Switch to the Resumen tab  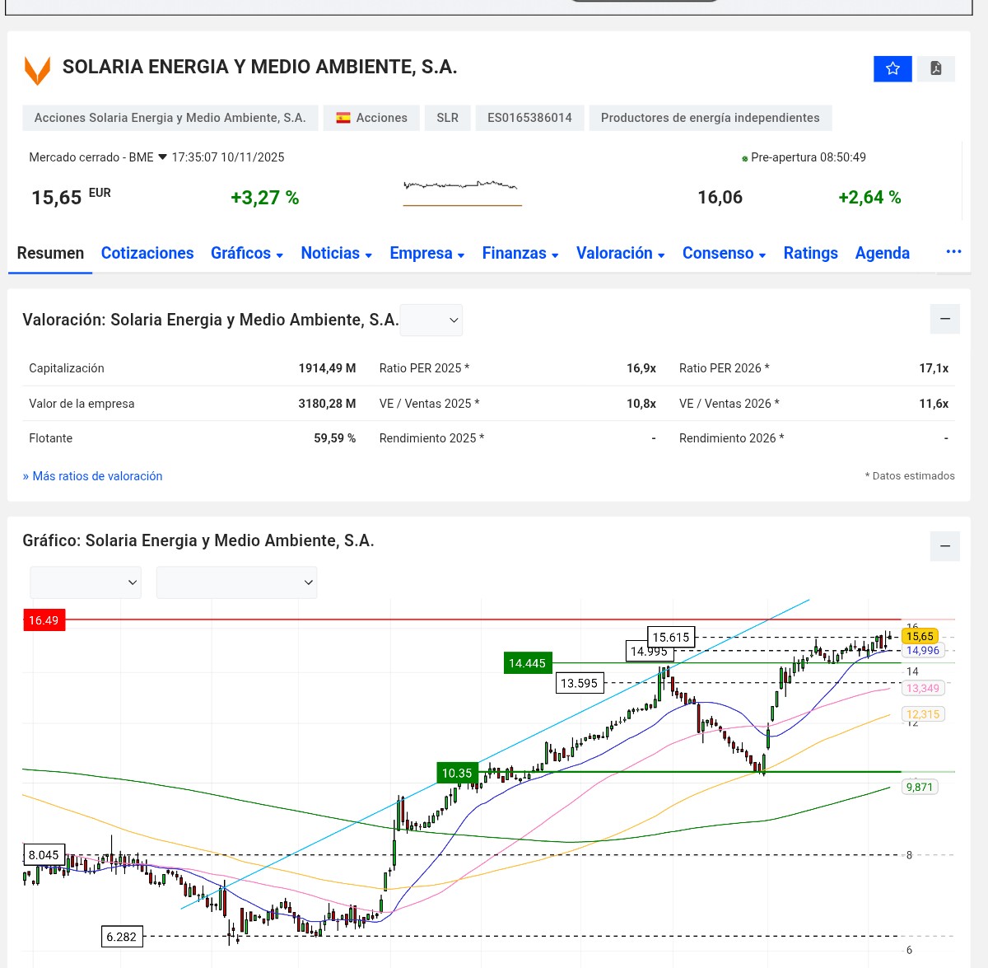(50, 254)
